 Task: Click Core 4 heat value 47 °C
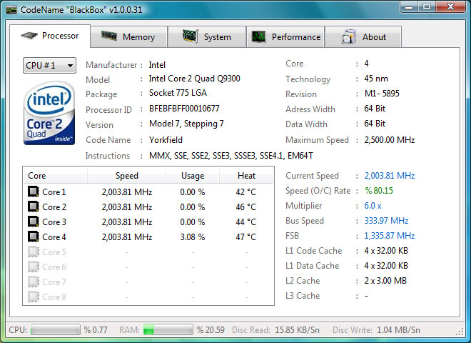point(246,237)
